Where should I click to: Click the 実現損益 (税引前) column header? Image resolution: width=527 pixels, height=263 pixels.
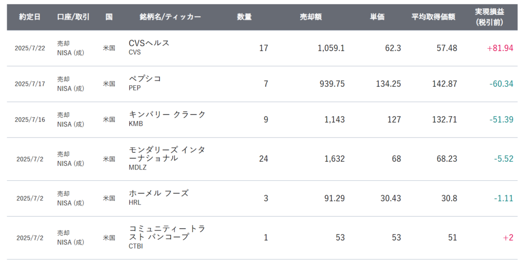pos(489,17)
